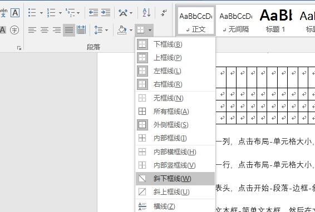Viewport: 315px width, 212px height.
Task: Align text left
Action: coord(32,31)
